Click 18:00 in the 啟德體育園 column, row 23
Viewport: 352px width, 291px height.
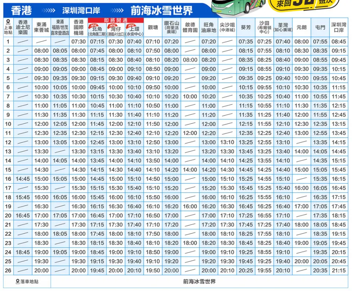(x=190, y=243)
